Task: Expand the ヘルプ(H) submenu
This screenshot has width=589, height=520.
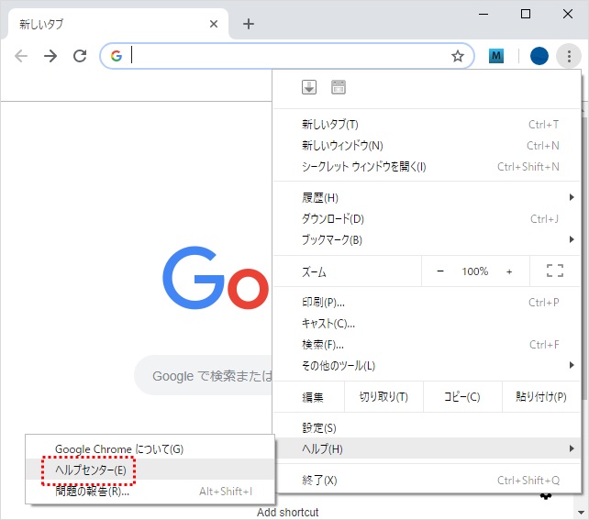Action: point(427,448)
